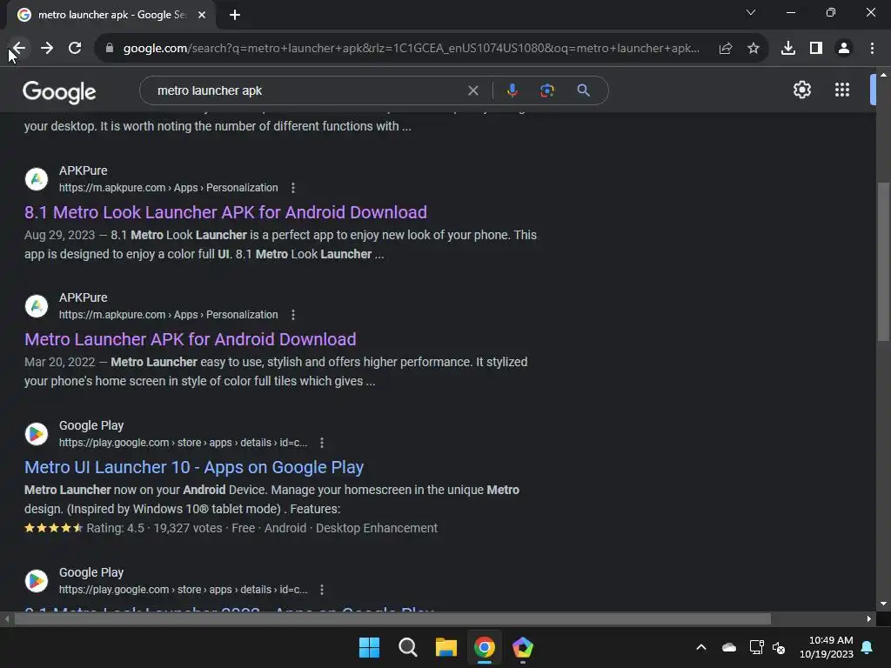Viewport: 891px width, 668px height.
Task: Open more options for last Google Play result
Action: click(x=322, y=590)
